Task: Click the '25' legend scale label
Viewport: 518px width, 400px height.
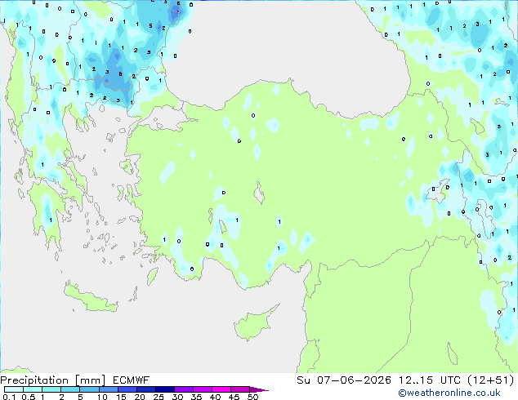Action: click(x=159, y=397)
